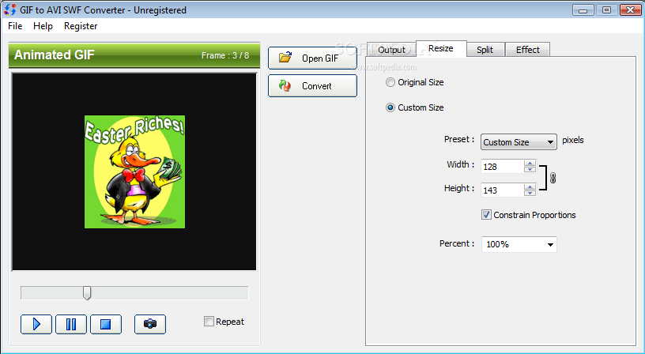
Task: Switch to the Resize tab
Action: [x=441, y=48]
